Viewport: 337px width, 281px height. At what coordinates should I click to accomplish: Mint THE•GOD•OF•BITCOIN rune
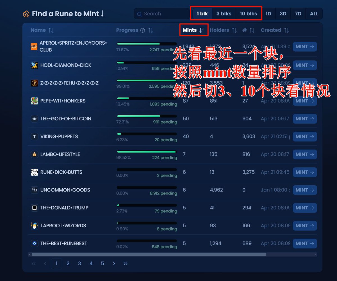click(x=305, y=119)
